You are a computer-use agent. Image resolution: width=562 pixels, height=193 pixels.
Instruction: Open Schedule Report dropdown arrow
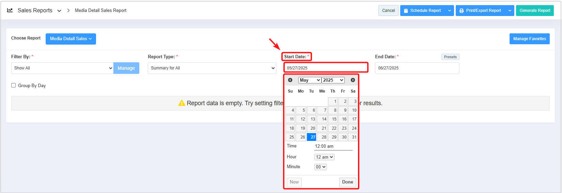point(449,11)
